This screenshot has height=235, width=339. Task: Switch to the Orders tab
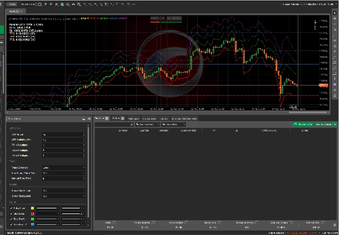point(116,118)
